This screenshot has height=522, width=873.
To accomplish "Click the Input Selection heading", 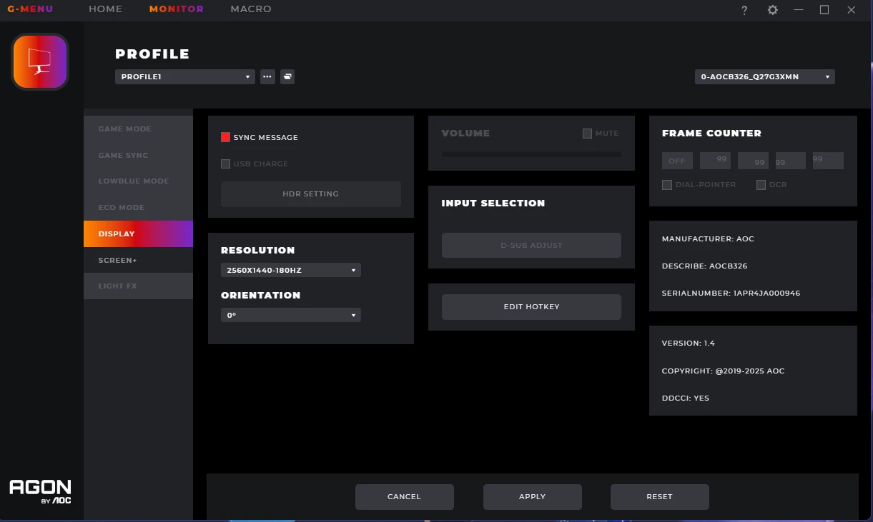I will click(493, 204).
